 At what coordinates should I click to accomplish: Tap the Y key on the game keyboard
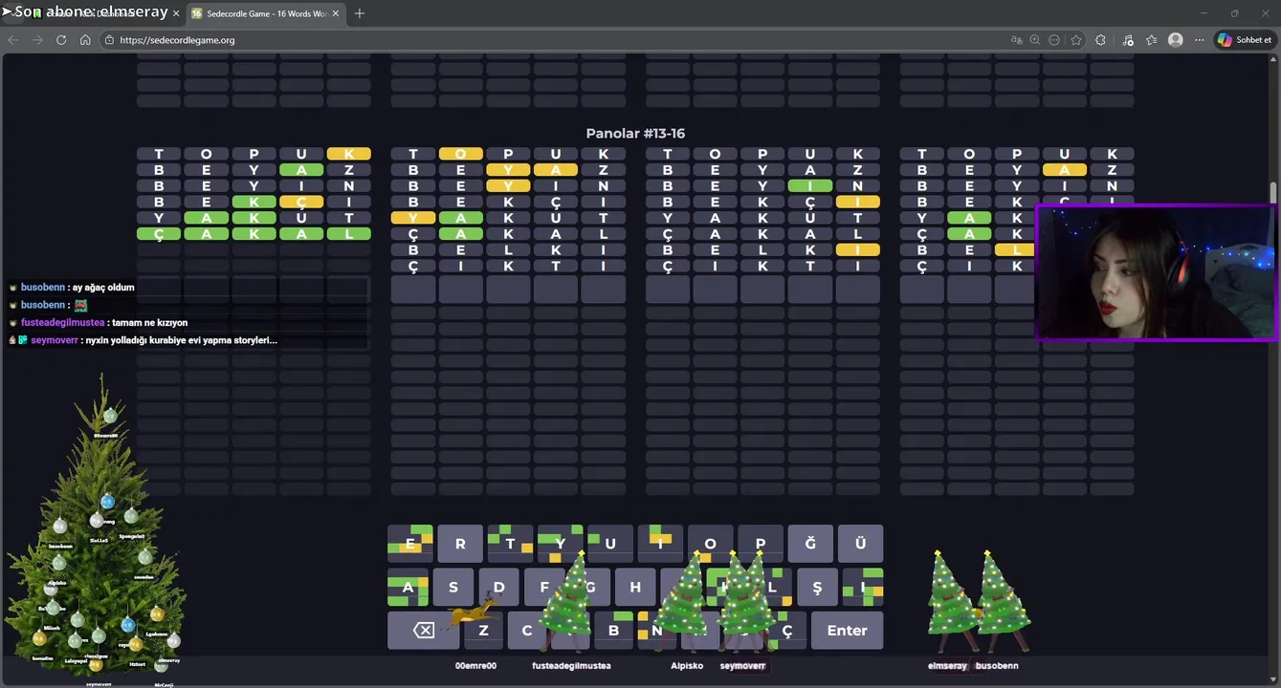coord(561,544)
